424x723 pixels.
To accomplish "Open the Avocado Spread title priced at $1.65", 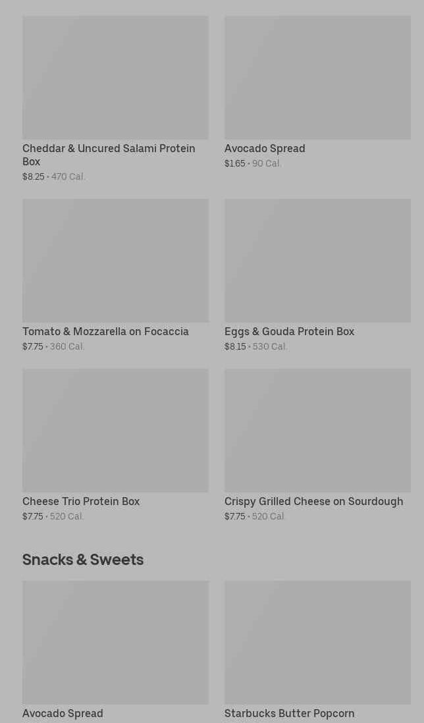I will point(265,149).
